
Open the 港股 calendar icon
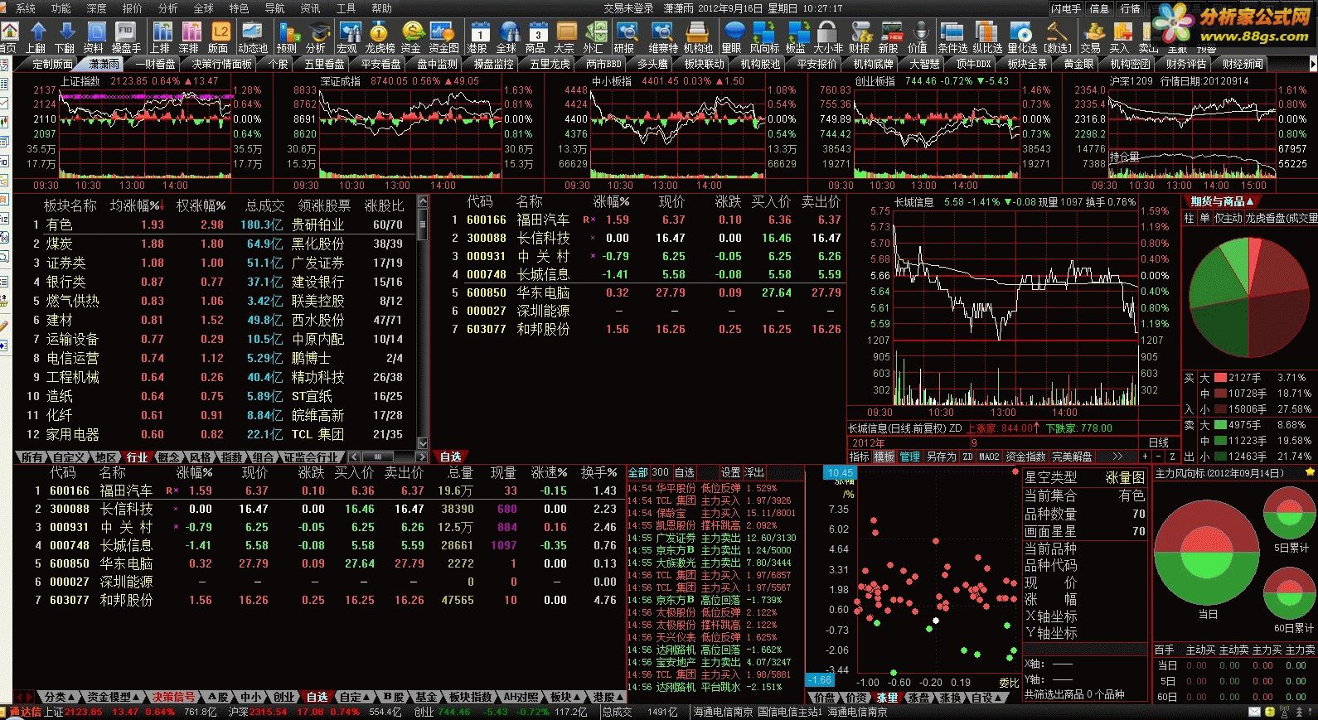tap(478, 37)
